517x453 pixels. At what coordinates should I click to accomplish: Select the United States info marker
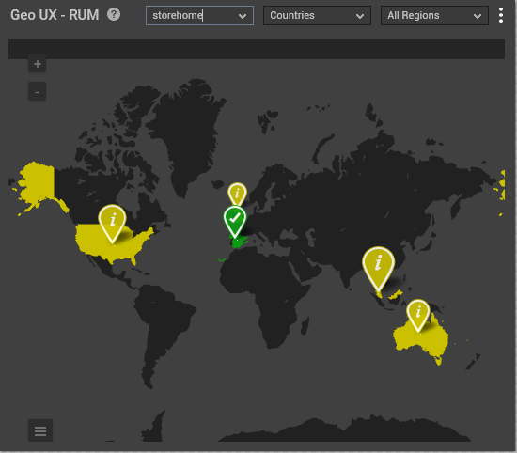pos(112,223)
